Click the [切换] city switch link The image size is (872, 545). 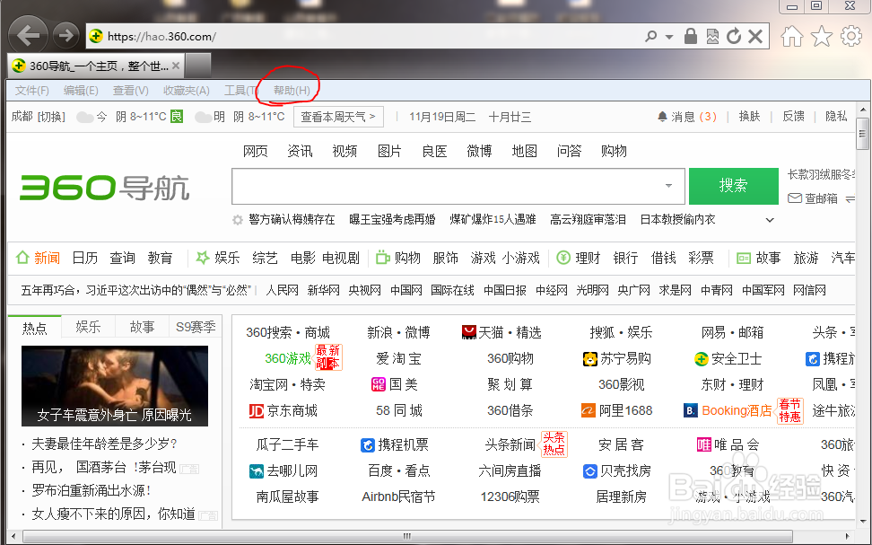tap(51, 117)
